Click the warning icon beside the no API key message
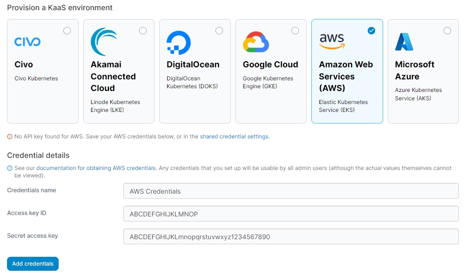This screenshot has height=274, width=465. pos(10,137)
